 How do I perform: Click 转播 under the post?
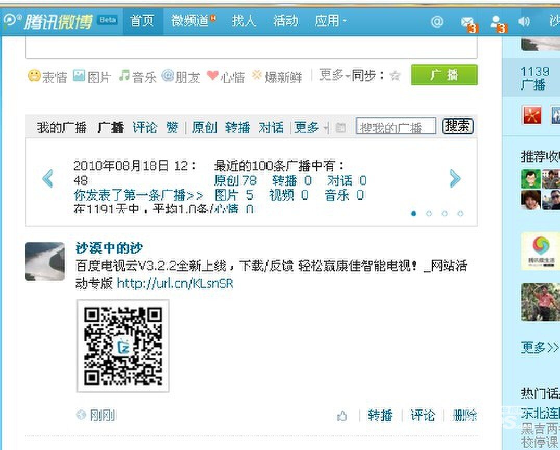(x=380, y=416)
